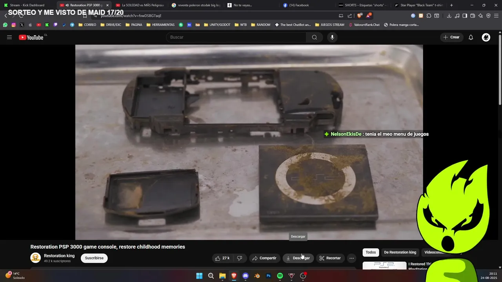
Task: Open Brave Shields lion icon in address bar
Action: click(360, 16)
